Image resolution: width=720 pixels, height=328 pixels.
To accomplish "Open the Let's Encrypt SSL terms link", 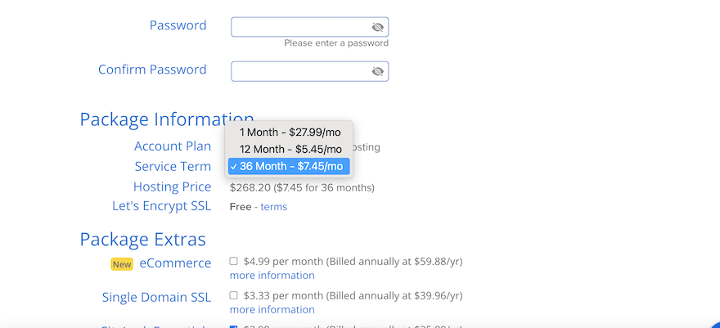I will (273, 207).
